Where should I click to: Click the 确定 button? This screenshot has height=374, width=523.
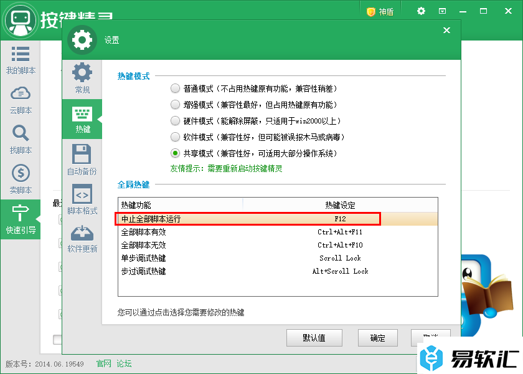pos(377,338)
